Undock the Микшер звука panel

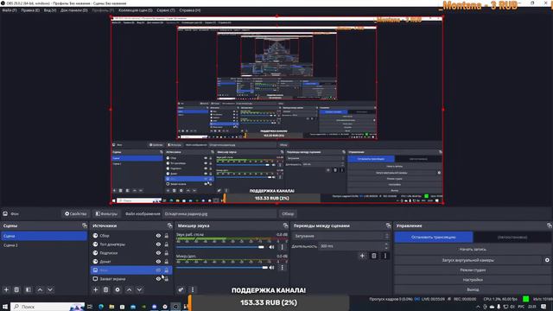click(x=285, y=225)
